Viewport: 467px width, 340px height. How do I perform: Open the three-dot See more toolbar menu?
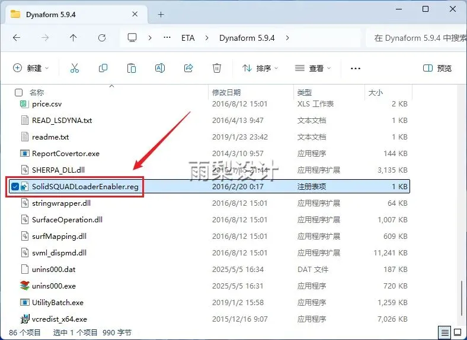coord(356,69)
